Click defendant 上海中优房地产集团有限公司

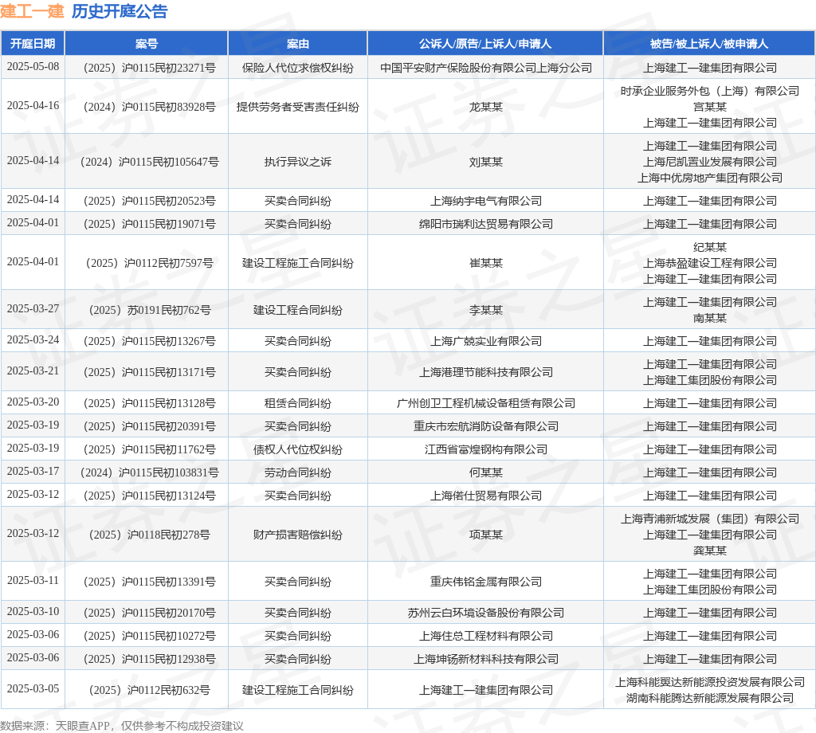coord(709,178)
